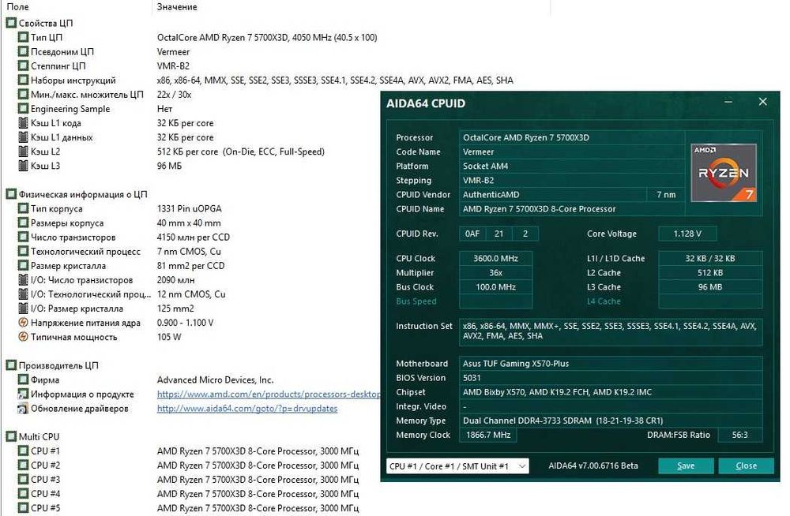
Task: Select the Кэш L1 данных row
Action: point(116,137)
